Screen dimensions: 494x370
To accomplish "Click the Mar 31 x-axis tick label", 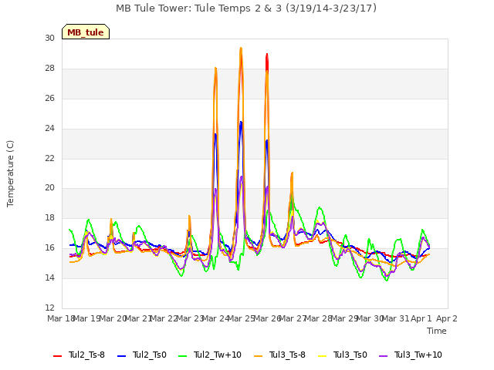I will click(396, 318).
